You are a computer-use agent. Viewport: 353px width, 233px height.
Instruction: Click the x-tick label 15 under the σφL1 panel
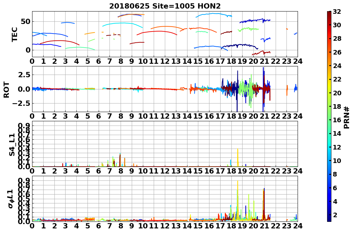tap(198, 226)
